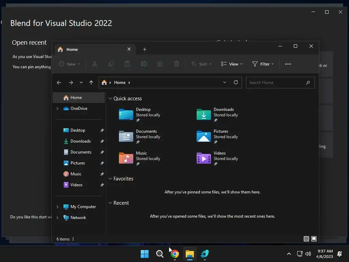Show hidden system tray icons
This screenshot has height=262, width=349.
click(289, 254)
